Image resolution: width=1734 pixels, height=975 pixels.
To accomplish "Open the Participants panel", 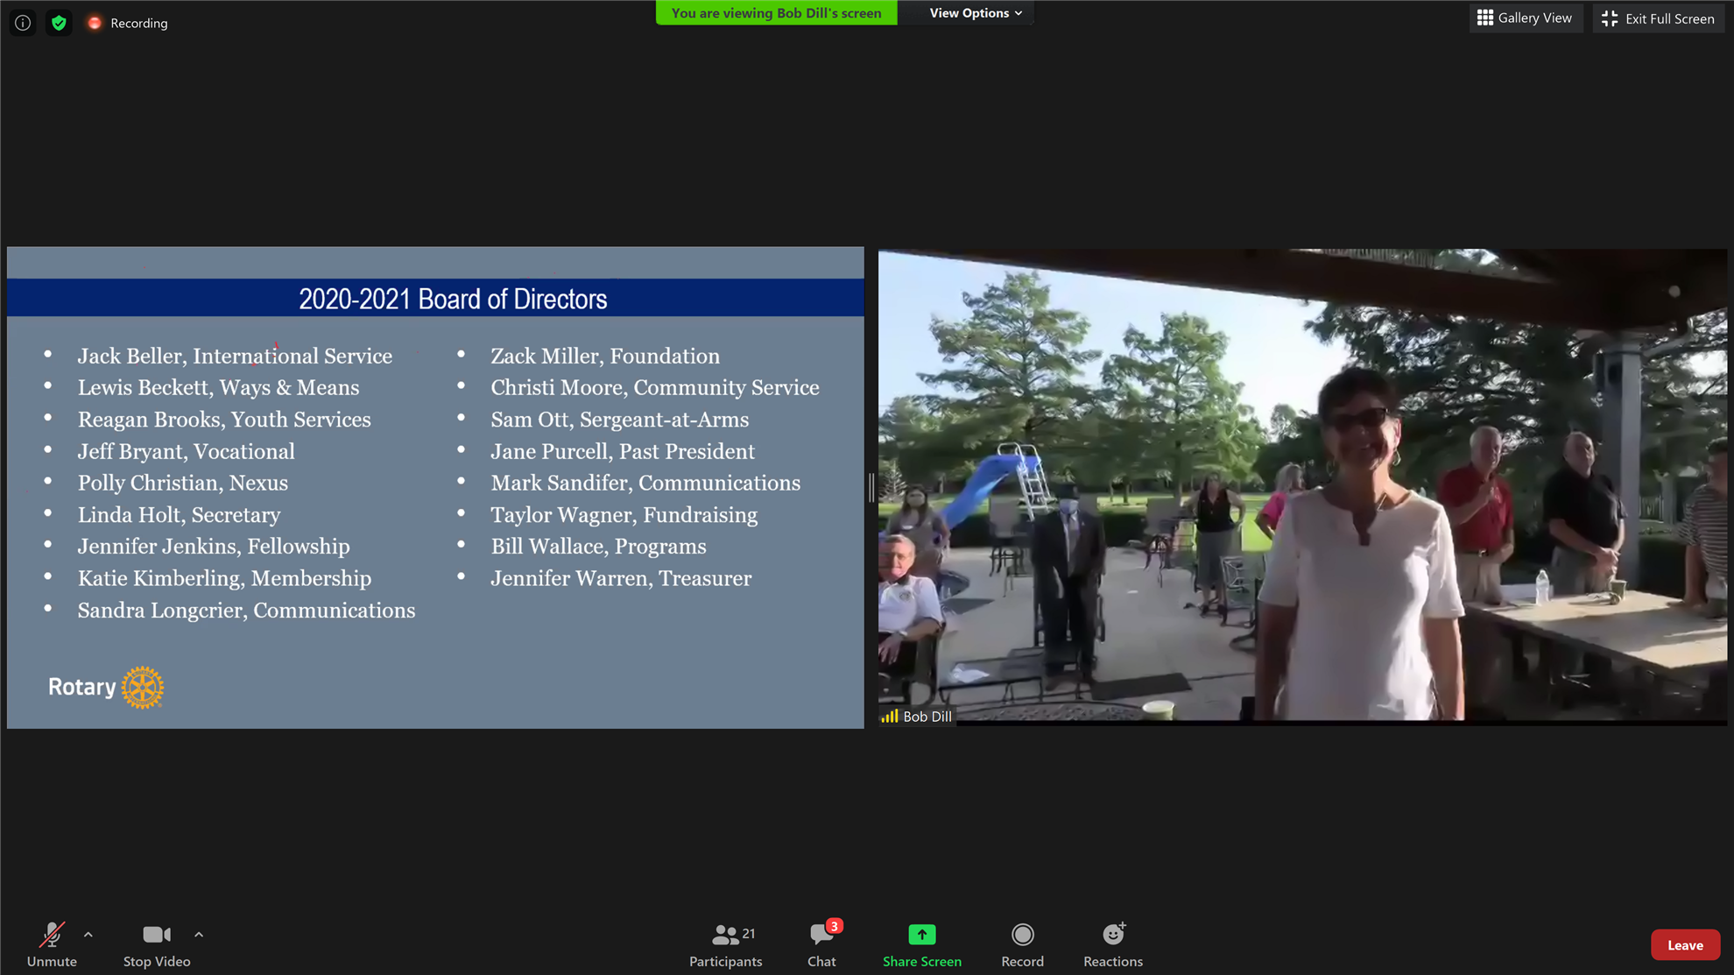I will point(725,944).
